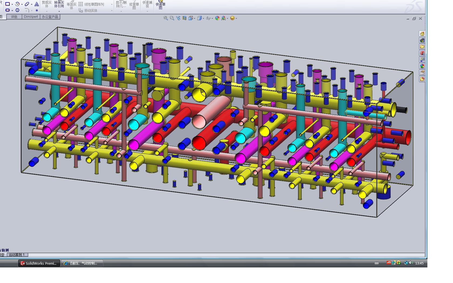Viewport: 453px width, 283px height.
Task: Open Appearances and Scenes pane
Action: click(x=422, y=66)
